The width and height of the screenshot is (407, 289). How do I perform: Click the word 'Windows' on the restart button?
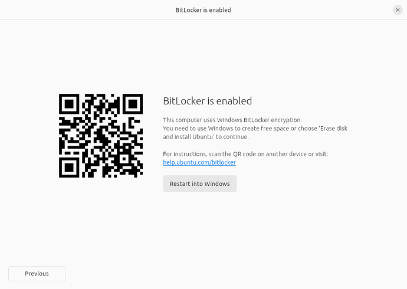(216, 183)
